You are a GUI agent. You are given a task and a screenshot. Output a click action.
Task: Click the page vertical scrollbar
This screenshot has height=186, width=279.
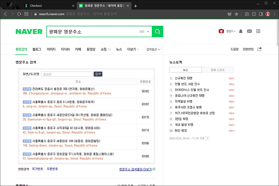pos(277,33)
